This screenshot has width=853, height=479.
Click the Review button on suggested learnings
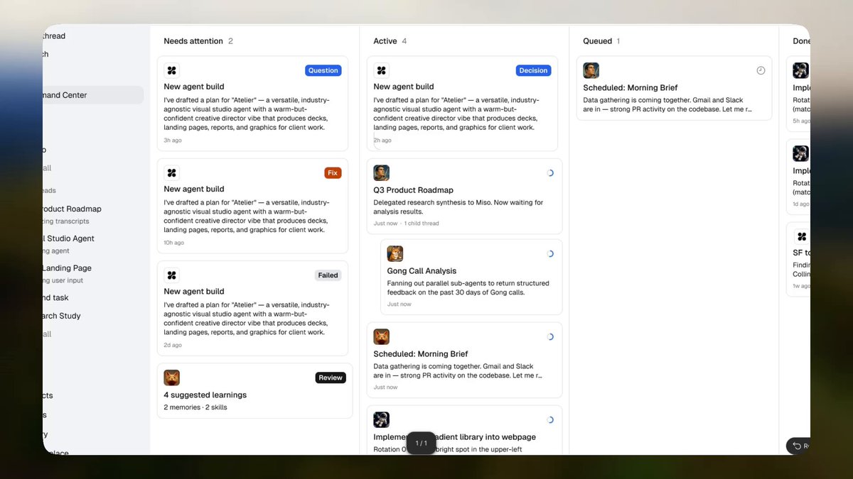click(x=331, y=378)
